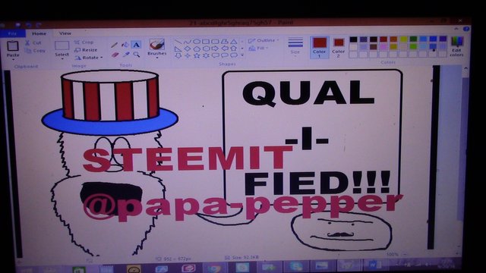Choose the Rounded rectangle shape

pyautogui.click(x=215, y=42)
